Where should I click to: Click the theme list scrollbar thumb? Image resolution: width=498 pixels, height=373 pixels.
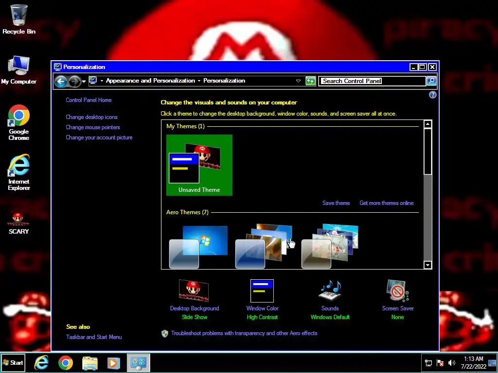pos(428,152)
